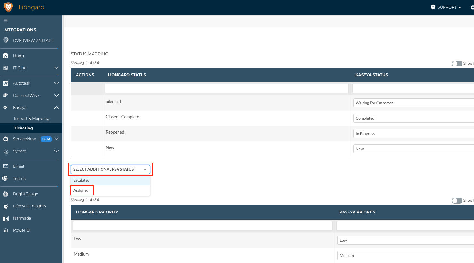The image size is (474, 263).
Task: Open Kaseya priority dropdown for Low row
Action: point(405,240)
